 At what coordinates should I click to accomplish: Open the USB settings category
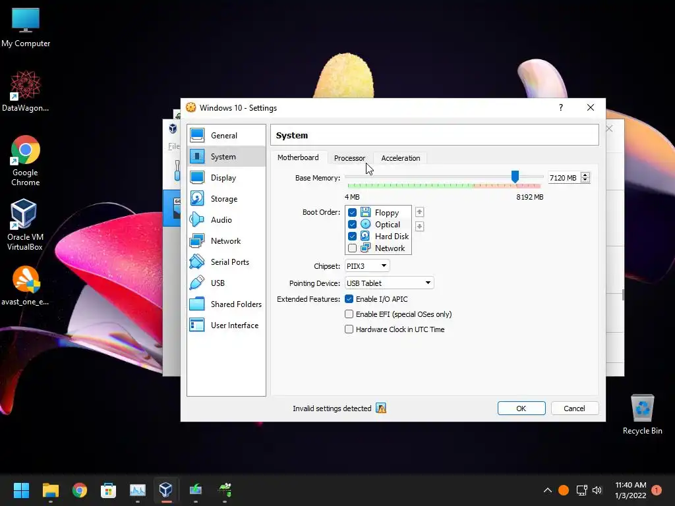click(226, 283)
